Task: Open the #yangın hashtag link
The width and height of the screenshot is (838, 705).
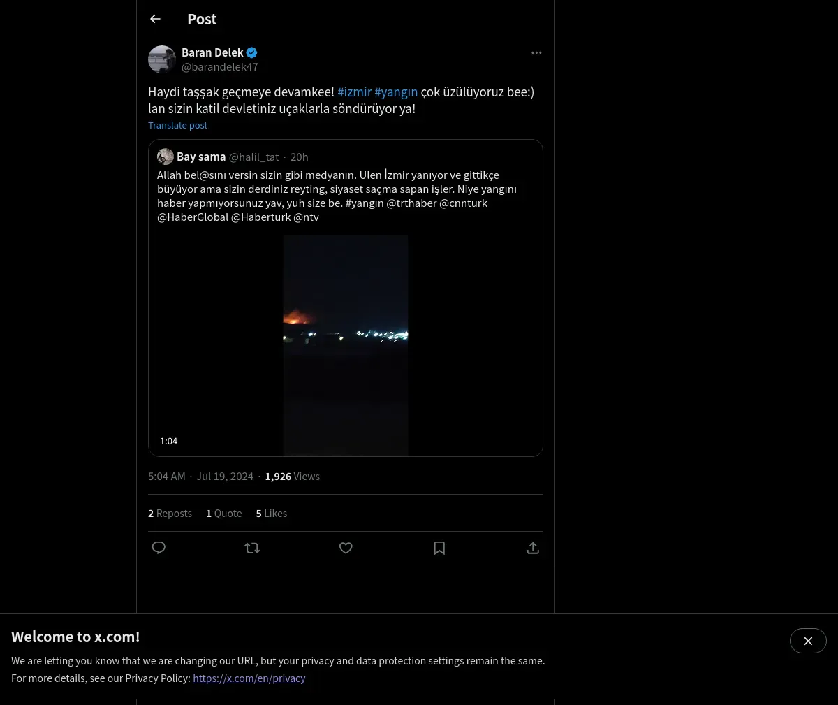Action: (396, 92)
